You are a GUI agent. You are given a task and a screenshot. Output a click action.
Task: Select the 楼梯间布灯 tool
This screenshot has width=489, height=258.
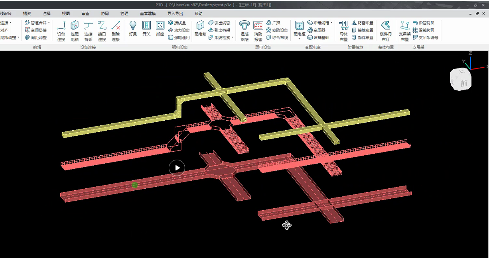point(385,30)
